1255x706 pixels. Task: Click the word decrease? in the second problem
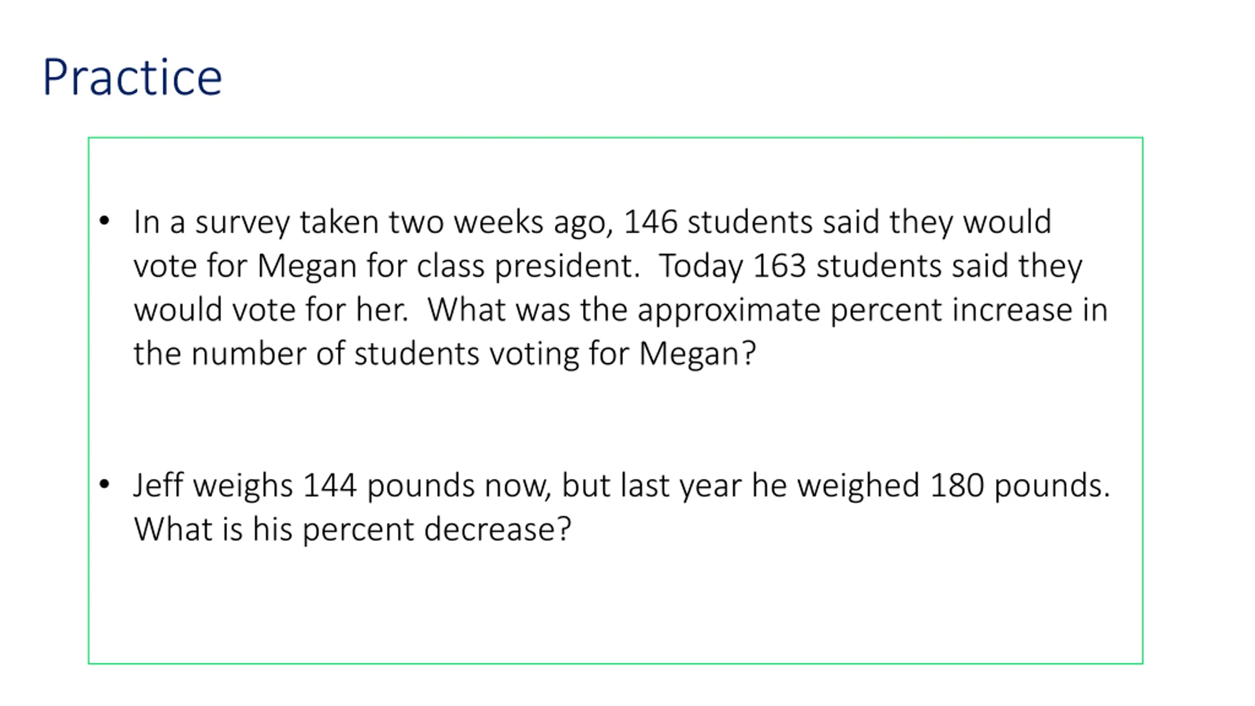point(498,529)
